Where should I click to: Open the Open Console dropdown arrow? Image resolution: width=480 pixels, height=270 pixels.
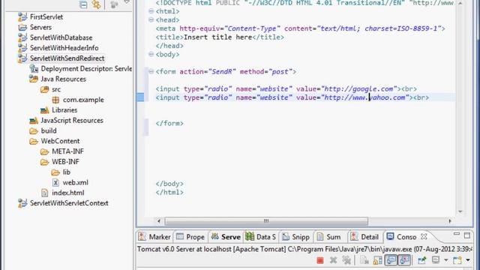click(468, 260)
